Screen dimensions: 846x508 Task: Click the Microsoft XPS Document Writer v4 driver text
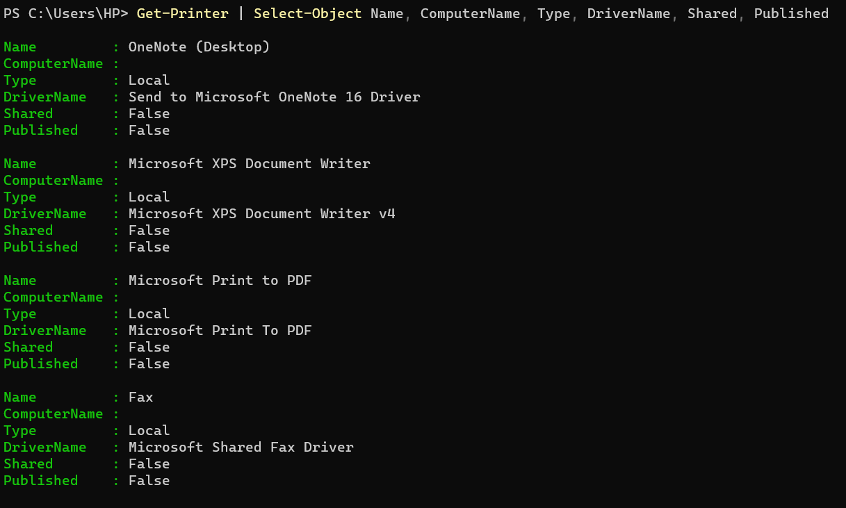[262, 214]
